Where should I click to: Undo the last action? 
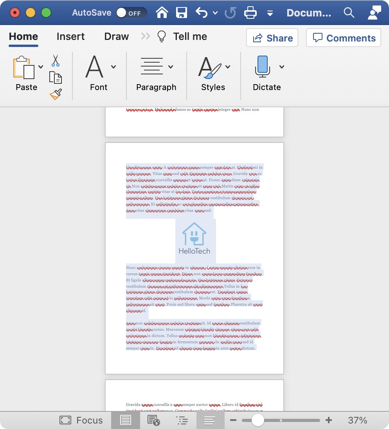tap(202, 13)
